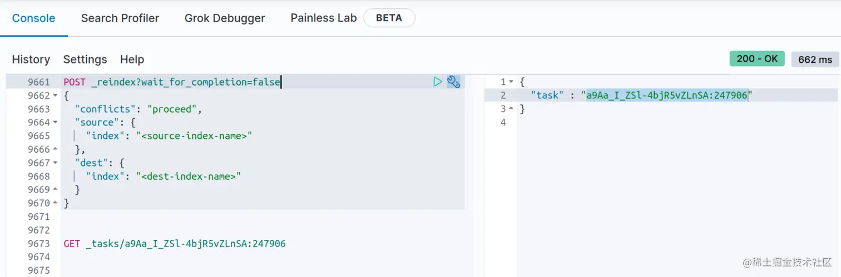This screenshot has height=277, width=841.
Task: Select the Painless Lab tab
Action: [x=323, y=18]
